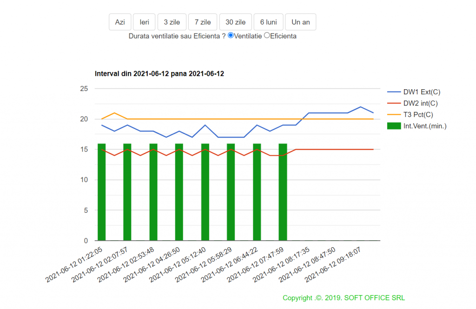Select the Ventilatie radio option
Image resolution: width=476 pixels, height=309 pixels.
pos(231,35)
